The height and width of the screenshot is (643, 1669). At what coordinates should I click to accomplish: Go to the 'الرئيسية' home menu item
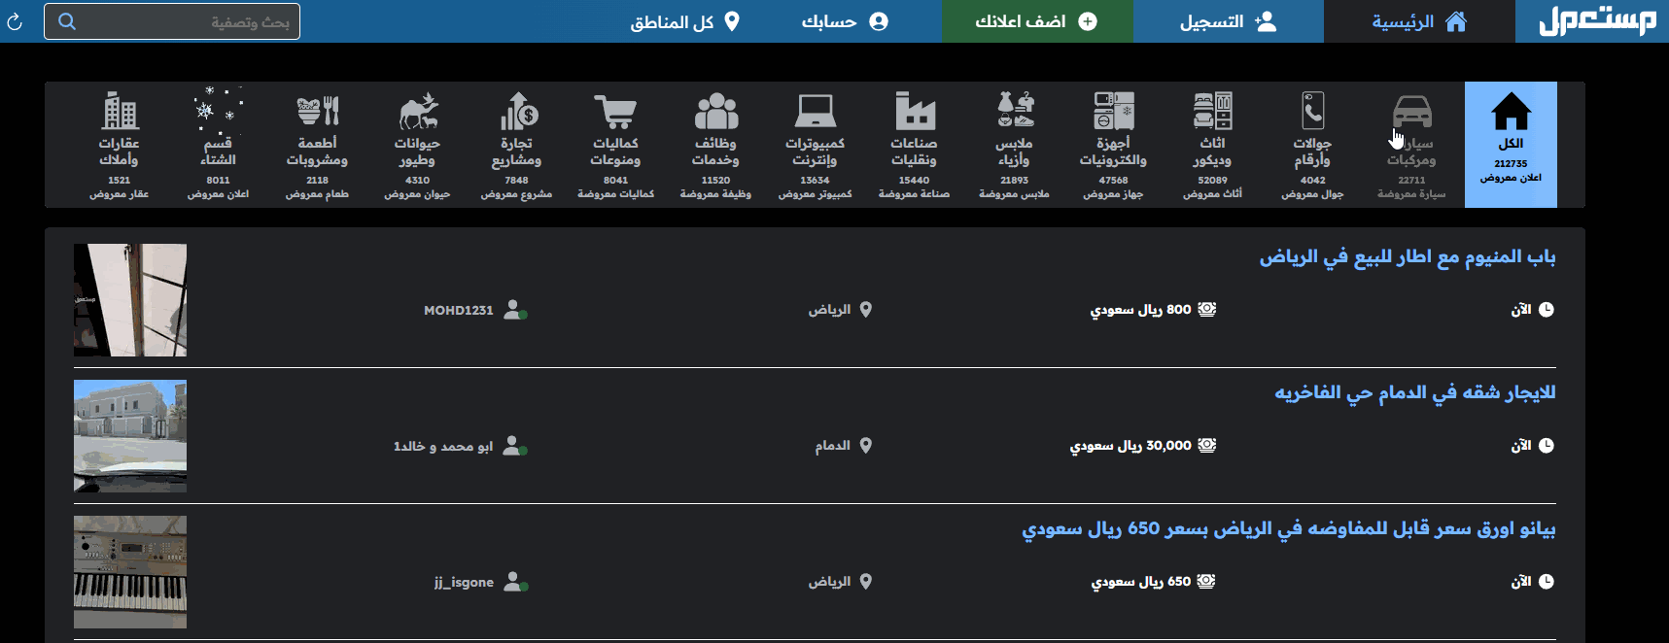pyautogui.click(x=1419, y=21)
